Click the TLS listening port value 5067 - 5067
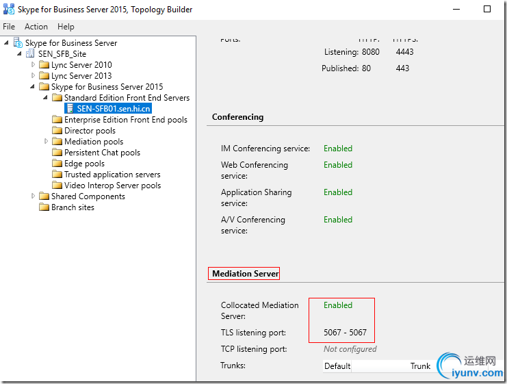Viewport: 507px width, 384px height. pos(345,332)
